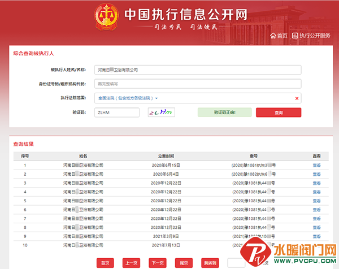Click the 跳转到 jump button
This screenshot has height=269, width=339.
tap(210, 263)
